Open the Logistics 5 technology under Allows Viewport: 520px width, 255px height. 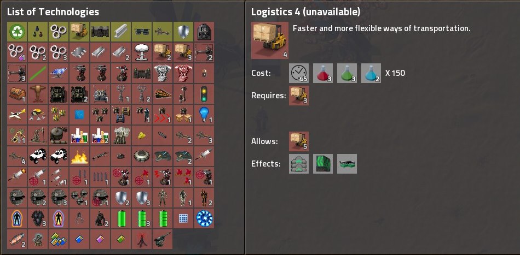299,141
